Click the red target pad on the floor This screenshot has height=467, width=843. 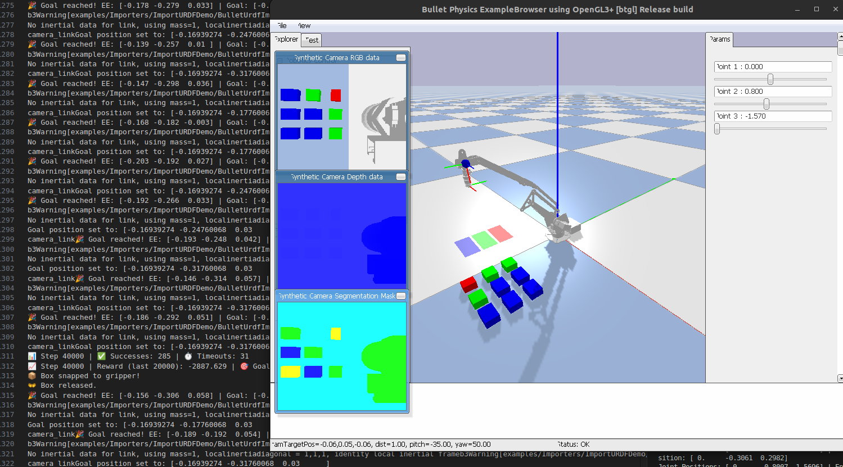tap(501, 233)
